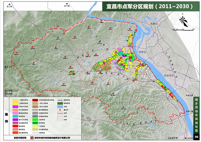Click the 铁路用地 railway line legend symbol

(60, 100)
